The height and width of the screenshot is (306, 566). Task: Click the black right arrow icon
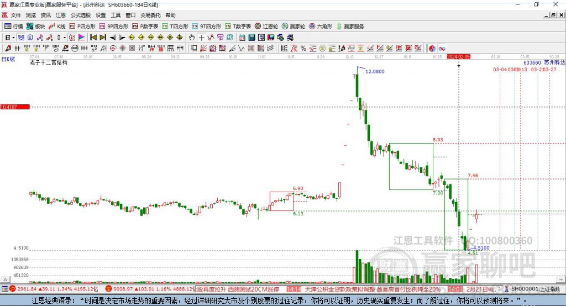pos(122,38)
